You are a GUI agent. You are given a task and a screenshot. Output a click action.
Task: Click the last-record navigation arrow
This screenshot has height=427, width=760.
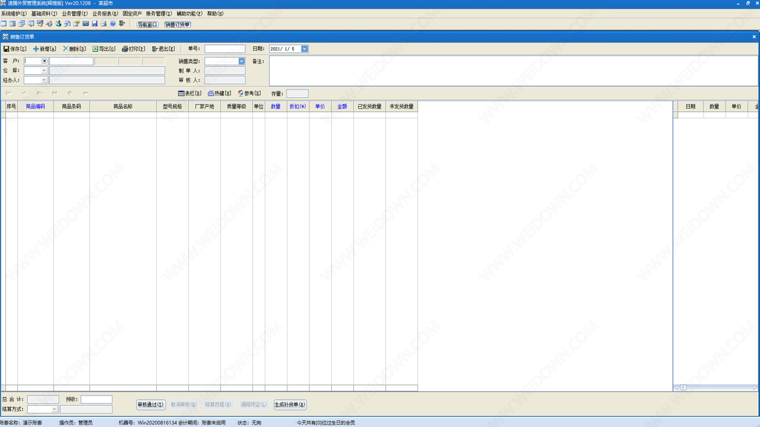point(55,93)
